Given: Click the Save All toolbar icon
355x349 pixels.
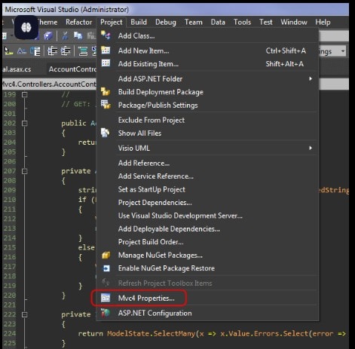Looking at the screenshot, I should pos(48,36).
